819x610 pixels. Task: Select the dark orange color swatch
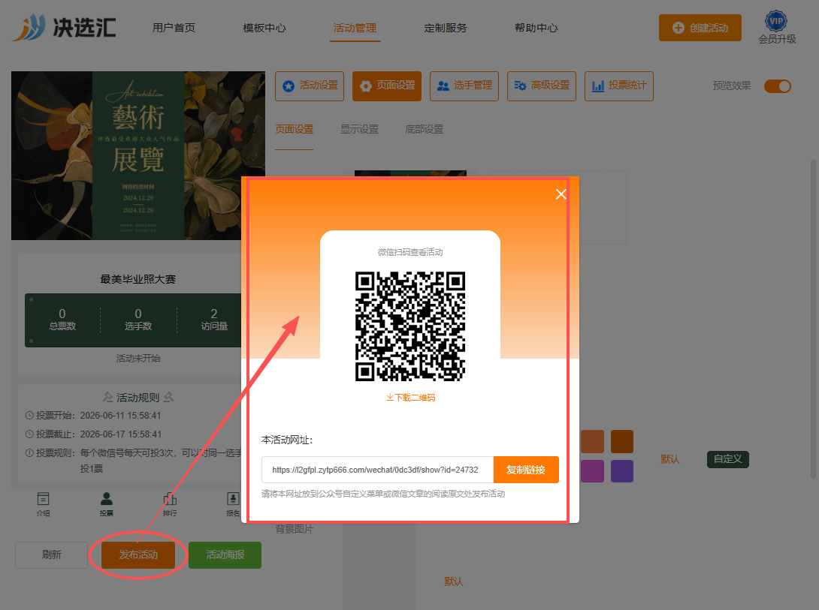click(622, 442)
